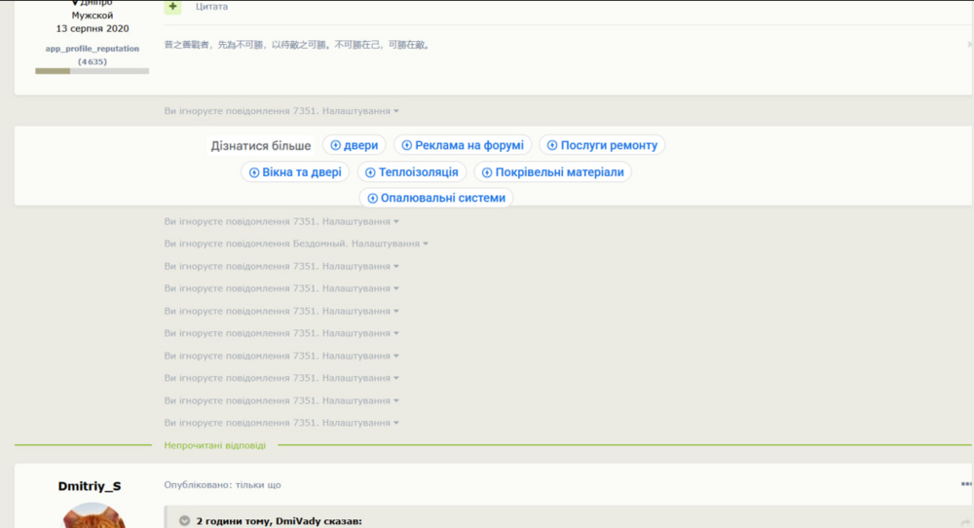Expand Налаштування in last ignored row before Непрочитані відповіді
The width and height of the screenshot is (974, 528).
tap(360, 423)
